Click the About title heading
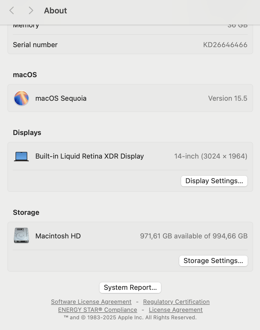260x330 pixels. point(55,10)
